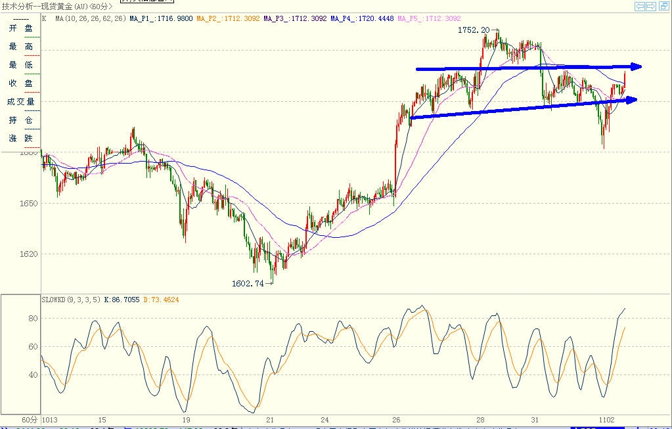Click the 60分 period label on the time axis
672x429 pixels.
pos(30,420)
